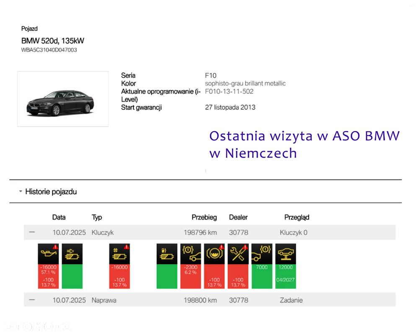This screenshot has width=419, height=335.
Task: Click the Seria label
Action: pyautogui.click(x=128, y=75)
